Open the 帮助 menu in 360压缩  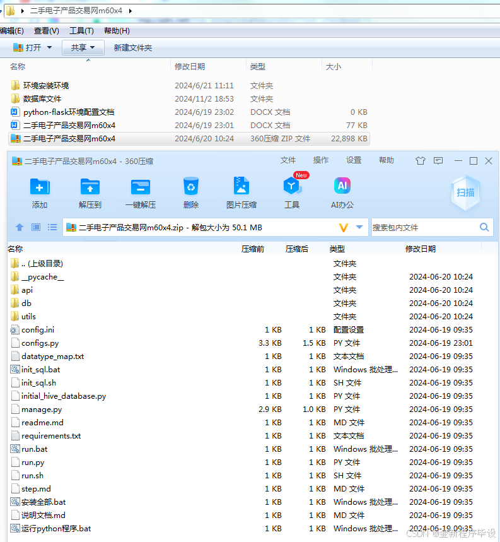tap(387, 160)
